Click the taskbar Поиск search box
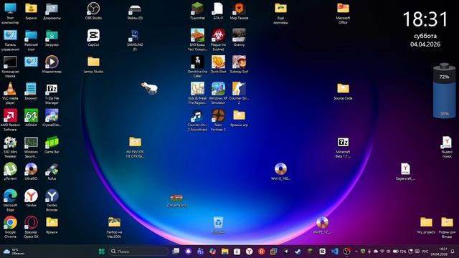Screen dimensions: 459x258 138,252
